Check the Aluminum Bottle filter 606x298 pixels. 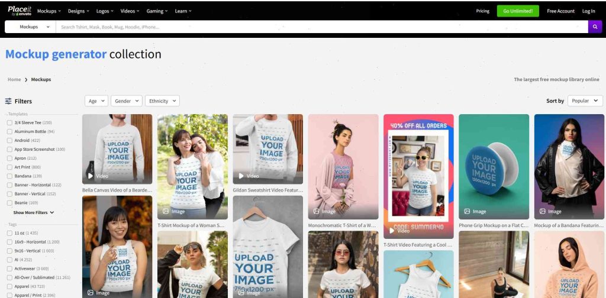pos(9,132)
